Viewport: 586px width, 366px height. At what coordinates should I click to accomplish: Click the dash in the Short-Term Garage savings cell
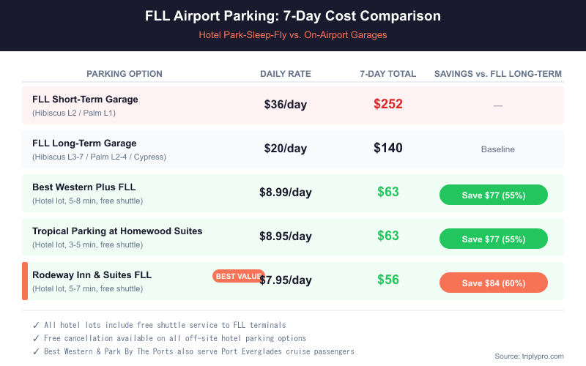coord(498,105)
